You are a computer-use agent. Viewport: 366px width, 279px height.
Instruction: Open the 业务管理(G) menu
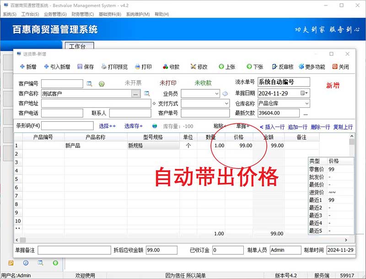[55, 14]
